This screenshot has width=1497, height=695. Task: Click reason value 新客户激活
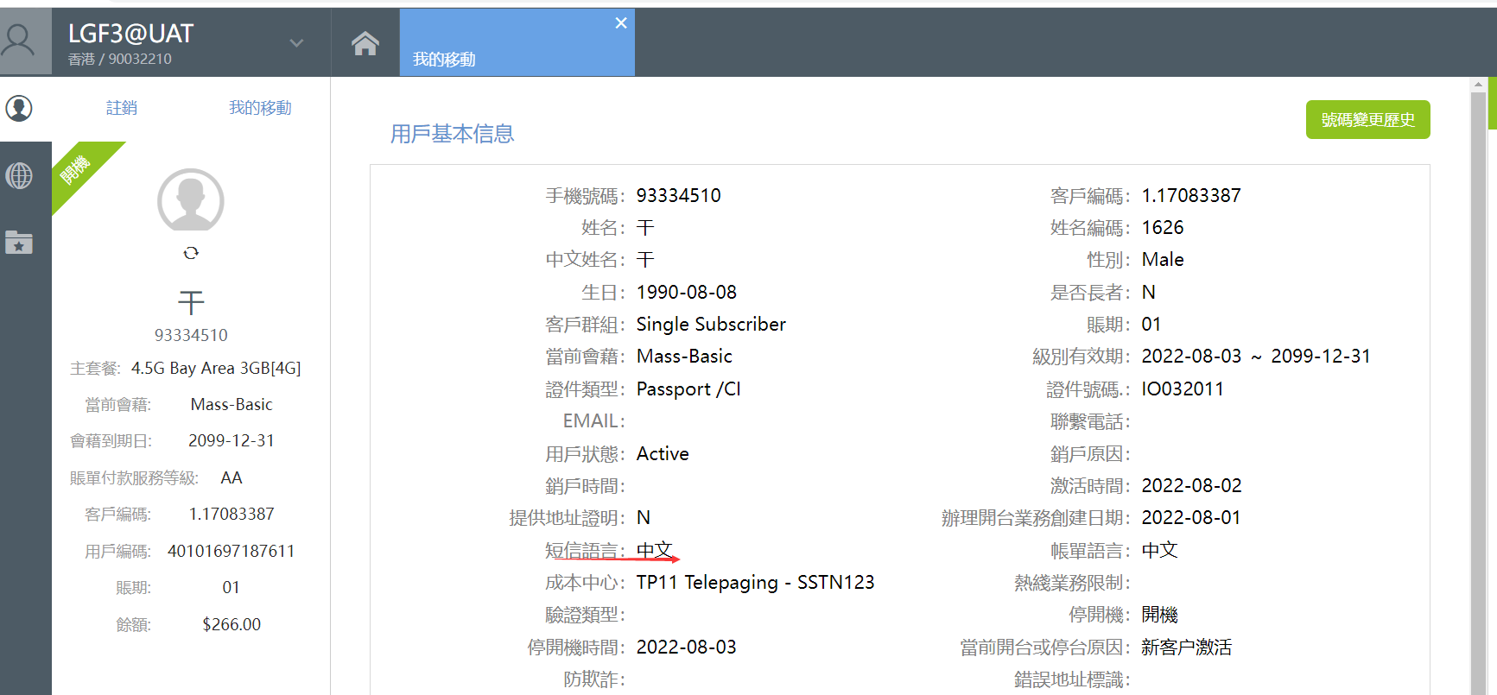(1187, 648)
